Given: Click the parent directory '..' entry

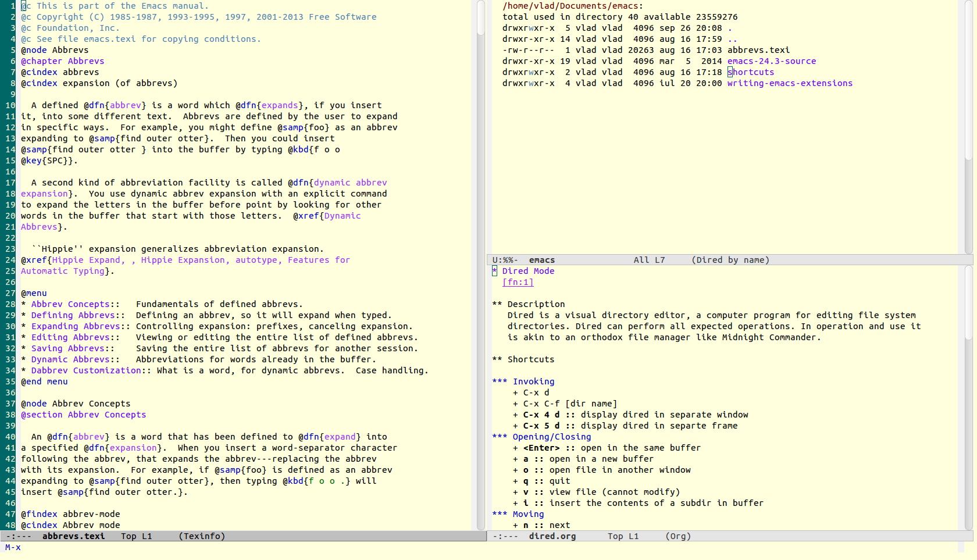Looking at the screenshot, I should click(733, 39).
